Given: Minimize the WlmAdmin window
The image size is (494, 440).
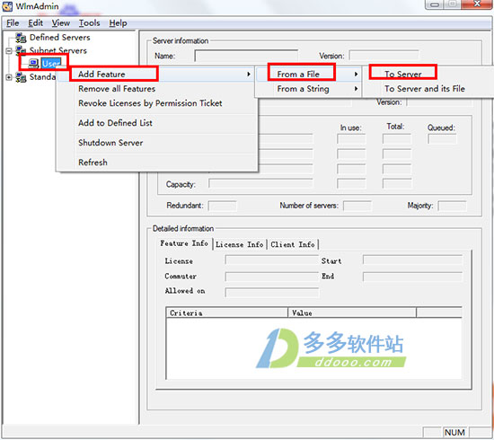Looking at the screenshot, I should [435, 4].
